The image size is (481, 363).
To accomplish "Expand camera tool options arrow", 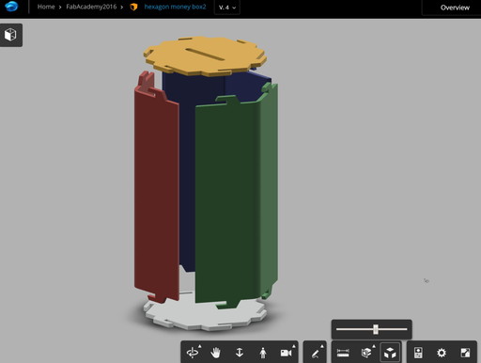I will [x=294, y=346].
